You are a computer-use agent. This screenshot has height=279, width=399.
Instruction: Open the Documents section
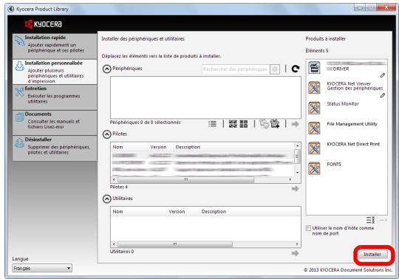(55, 123)
